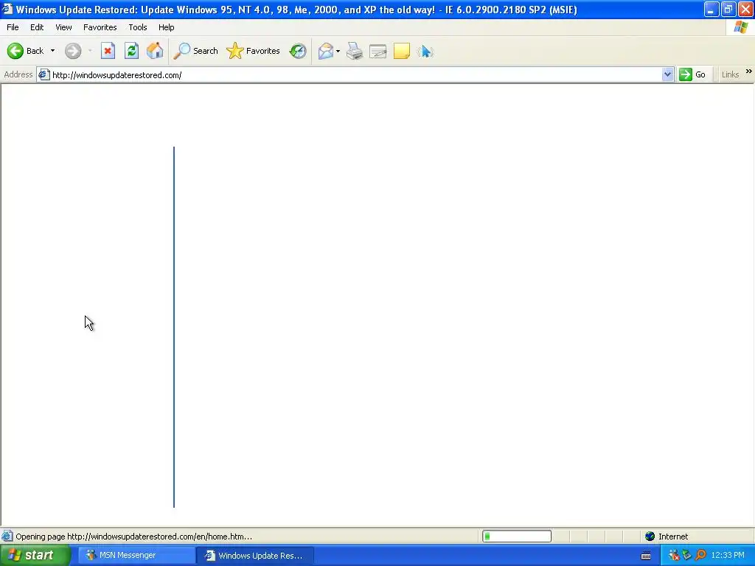Open the Edit menu
Viewport: 755px width, 566px height.
point(37,27)
